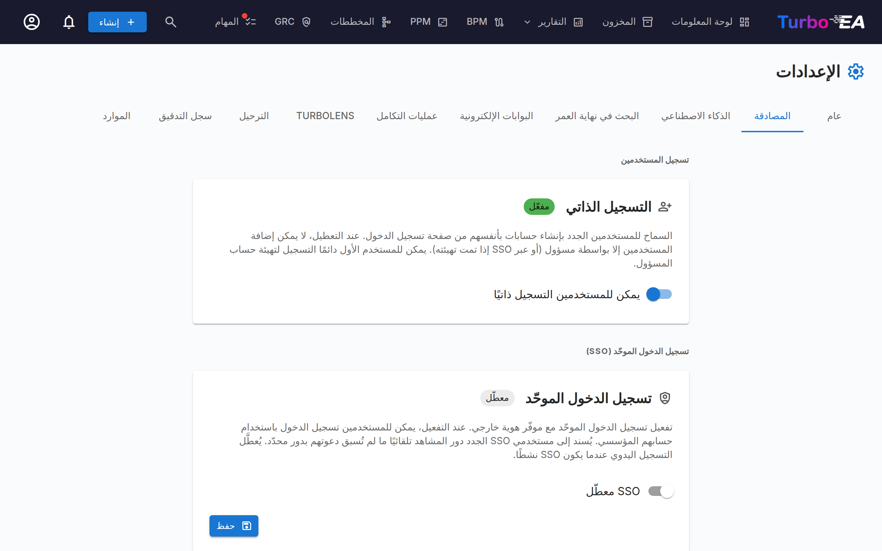This screenshot has width=882, height=551.
Task: Open the عمليات التكامل tab
Action: click(407, 116)
